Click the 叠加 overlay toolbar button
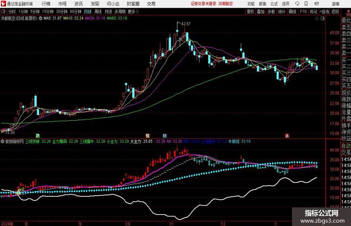The width and height of the screenshot is (351, 226). pyautogui.click(x=261, y=12)
